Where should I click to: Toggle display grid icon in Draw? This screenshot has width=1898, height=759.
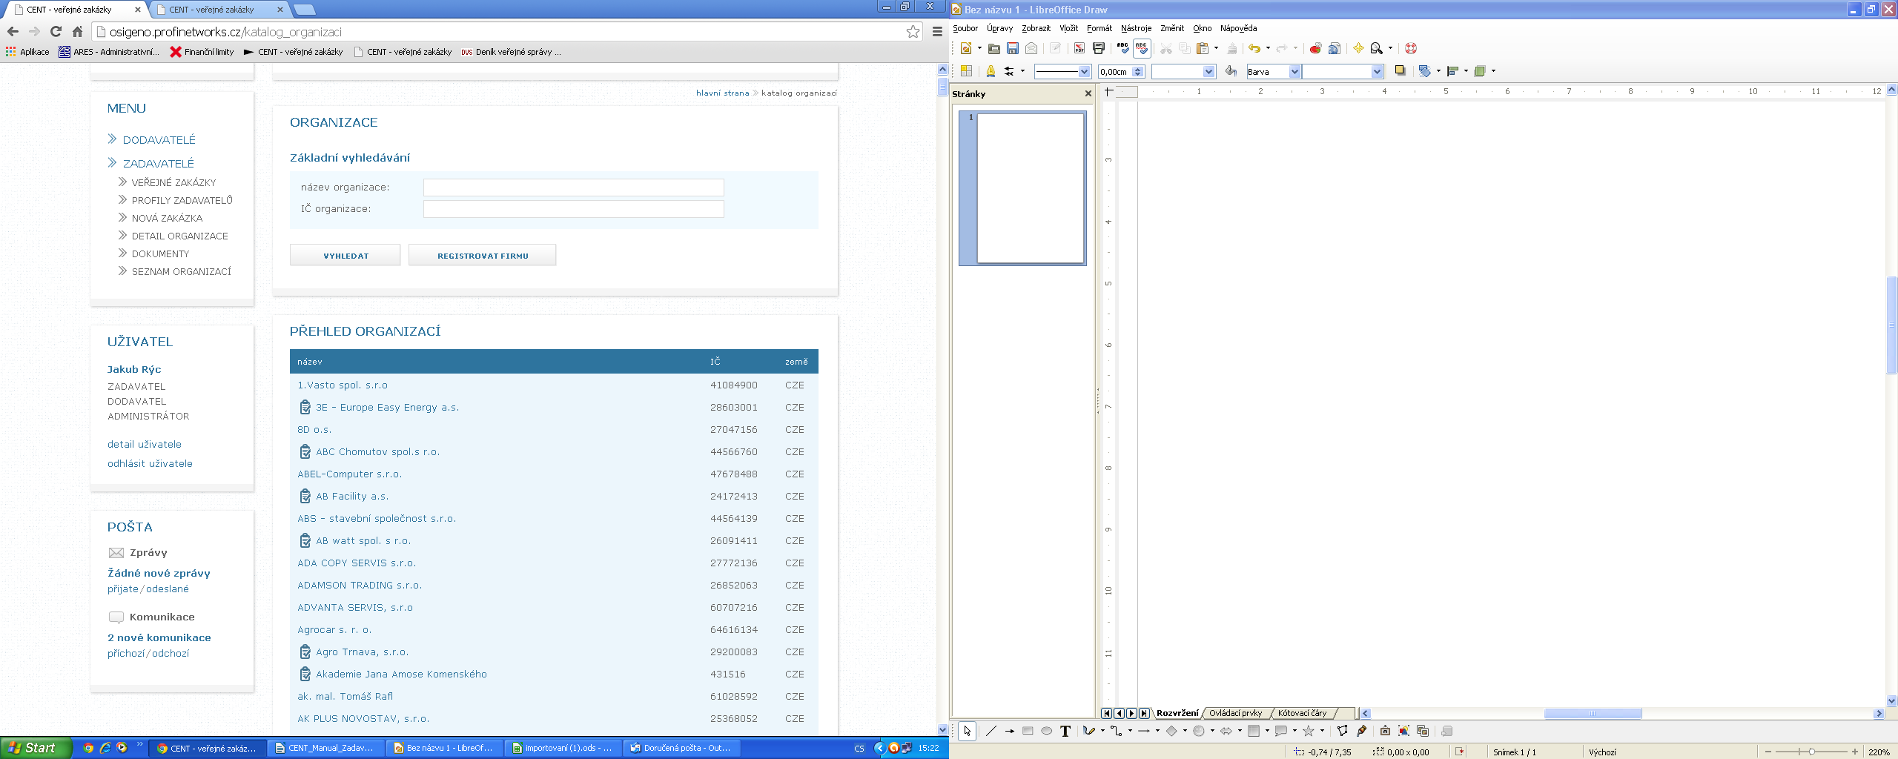point(966,71)
